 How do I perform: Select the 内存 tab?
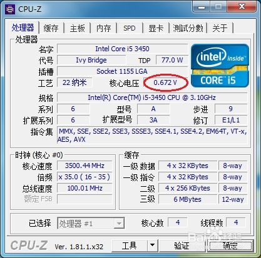pyautogui.click(x=103, y=28)
